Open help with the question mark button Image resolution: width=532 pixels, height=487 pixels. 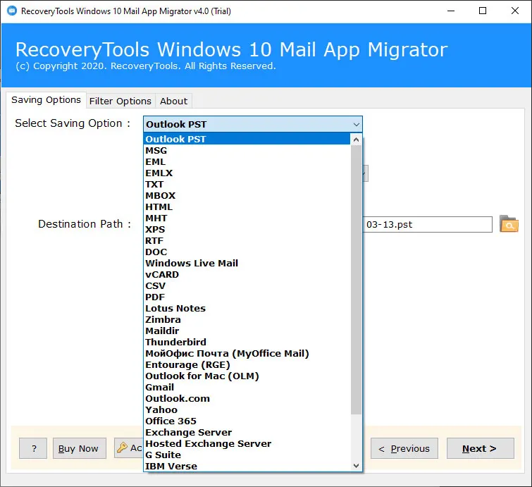(33, 448)
